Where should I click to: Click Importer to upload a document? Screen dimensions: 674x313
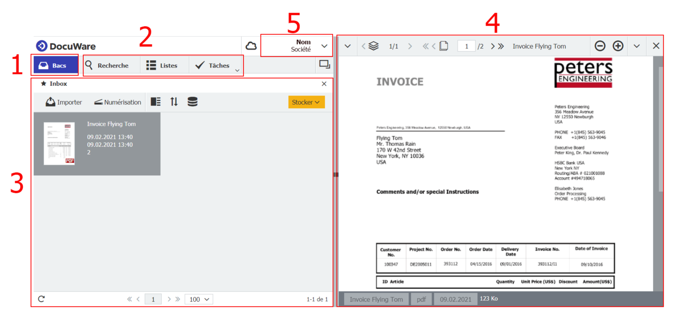point(64,102)
